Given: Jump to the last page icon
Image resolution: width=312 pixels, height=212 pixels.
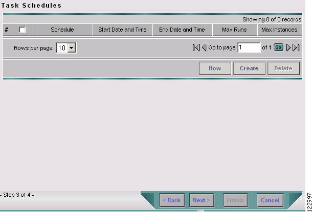Looking at the screenshot, I should [296, 47].
